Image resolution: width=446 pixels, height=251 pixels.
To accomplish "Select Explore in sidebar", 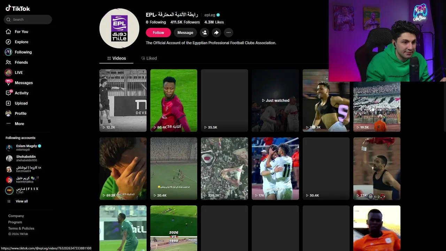I will point(21,42).
